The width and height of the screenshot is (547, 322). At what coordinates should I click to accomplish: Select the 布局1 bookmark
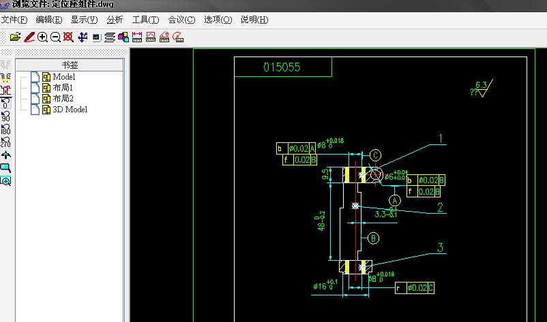[x=63, y=87]
